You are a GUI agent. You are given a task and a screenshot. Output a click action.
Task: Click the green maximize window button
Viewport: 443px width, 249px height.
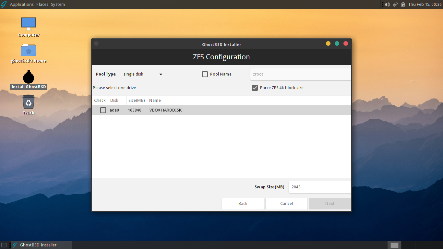pyautogui.click(x=337, y=43)
